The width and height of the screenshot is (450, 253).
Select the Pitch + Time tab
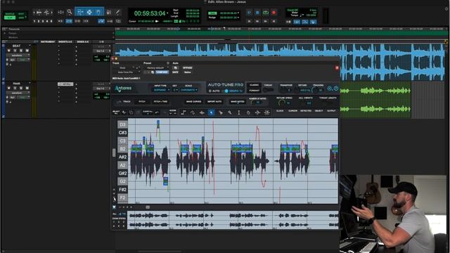click(160, 101)
